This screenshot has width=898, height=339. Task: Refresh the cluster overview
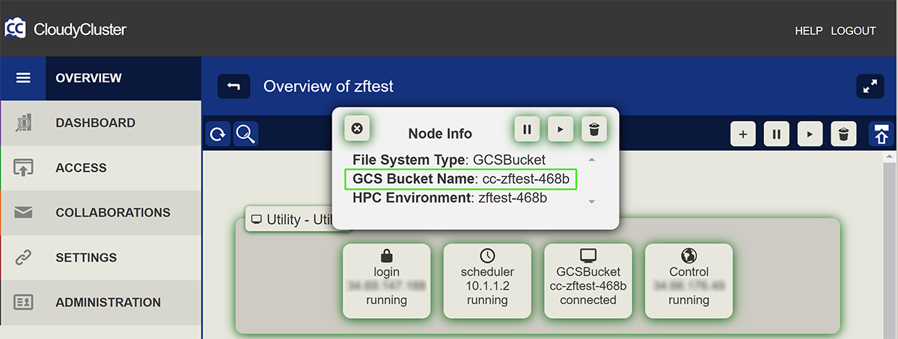pos(218,134)
